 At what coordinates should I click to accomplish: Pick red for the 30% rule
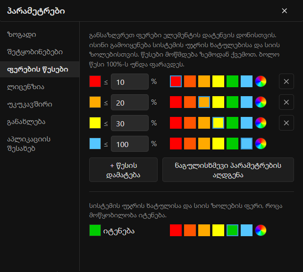(176, 123)
